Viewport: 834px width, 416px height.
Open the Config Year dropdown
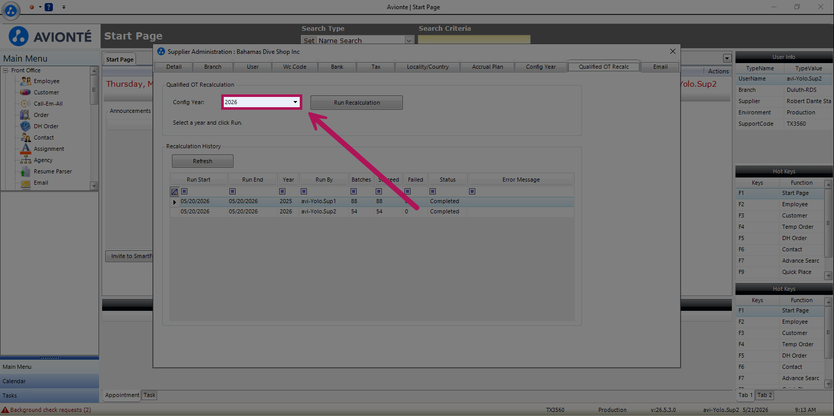(x=295, y=102)
